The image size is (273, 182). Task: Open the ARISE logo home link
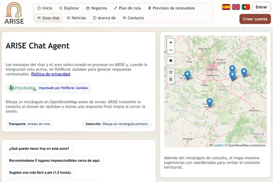[x=14, y=13]
